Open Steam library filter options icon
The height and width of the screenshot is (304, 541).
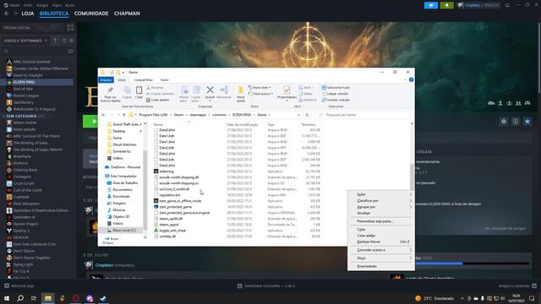(70, 51)
